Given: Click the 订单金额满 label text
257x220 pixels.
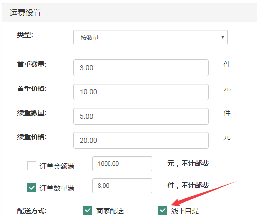Looking at the screenshot, I should [57, 166].
